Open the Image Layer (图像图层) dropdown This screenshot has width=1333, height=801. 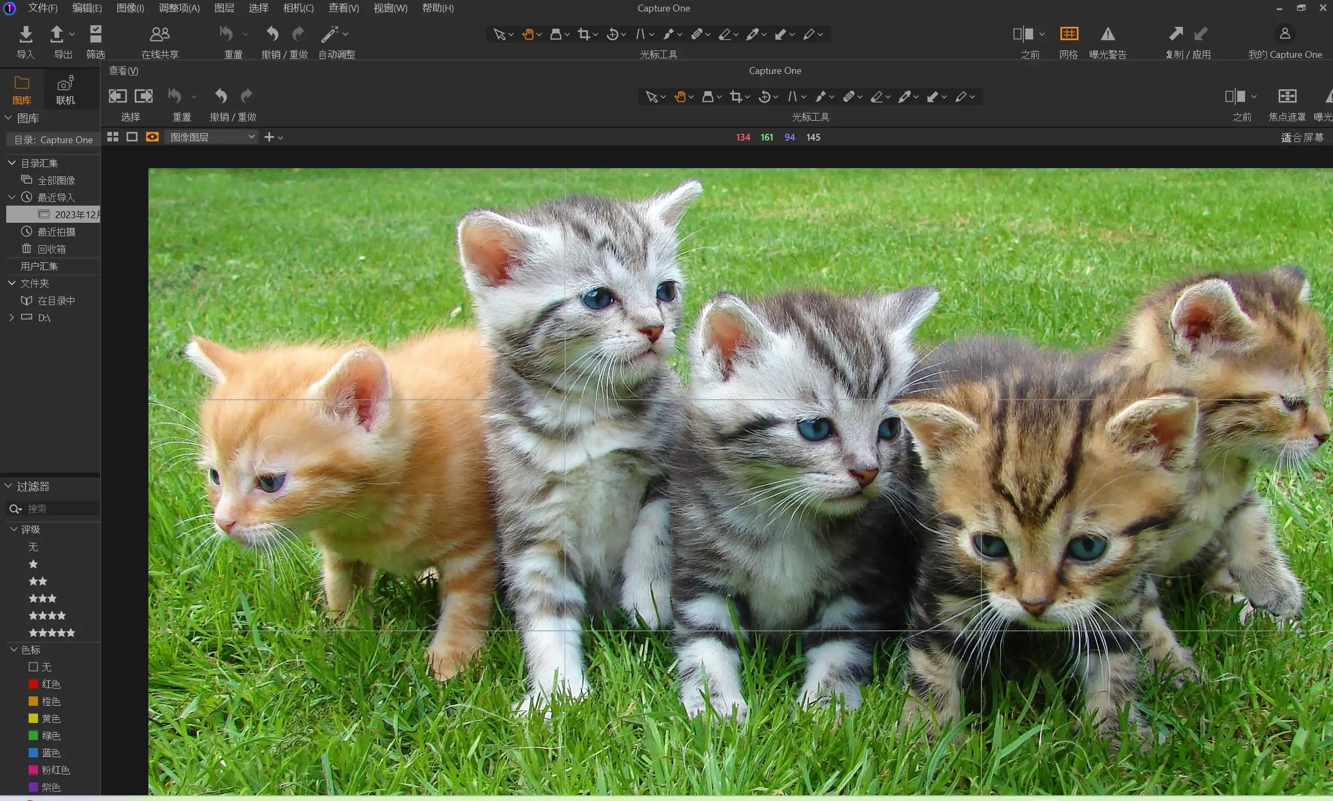pos(211,137)
